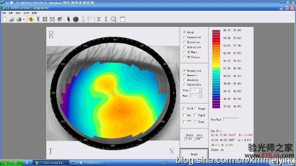Viewport: 296px width, 166px height.
Task: Toggle the Pupil checkbox
Action: pyautogui.click(x=196, y=115)
